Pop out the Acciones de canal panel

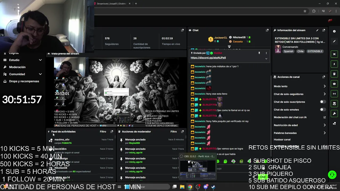(324, 77)
